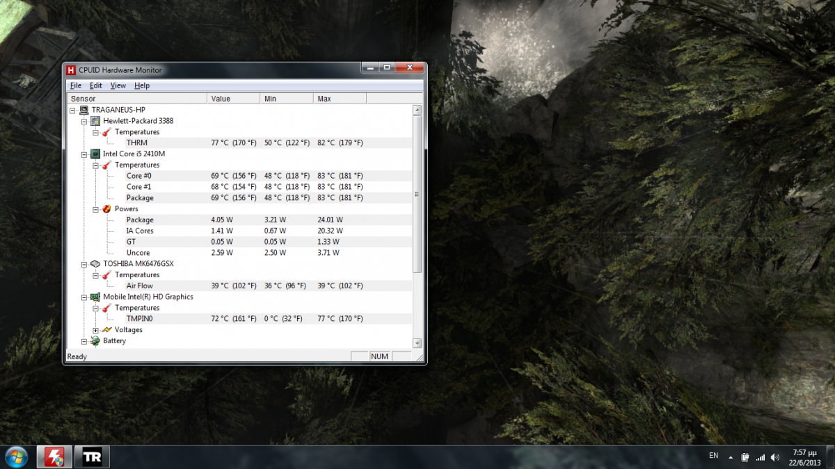Click the power plug tray icon
Image resolution: width=835 pixels, height=469 pixels.
coord(745,457)
